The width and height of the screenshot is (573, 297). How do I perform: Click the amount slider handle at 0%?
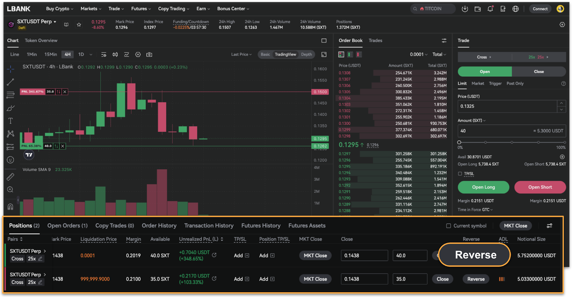coord(459,142)
